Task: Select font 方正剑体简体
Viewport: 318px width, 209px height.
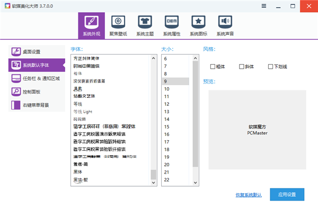Action: (x=86, y=59)
